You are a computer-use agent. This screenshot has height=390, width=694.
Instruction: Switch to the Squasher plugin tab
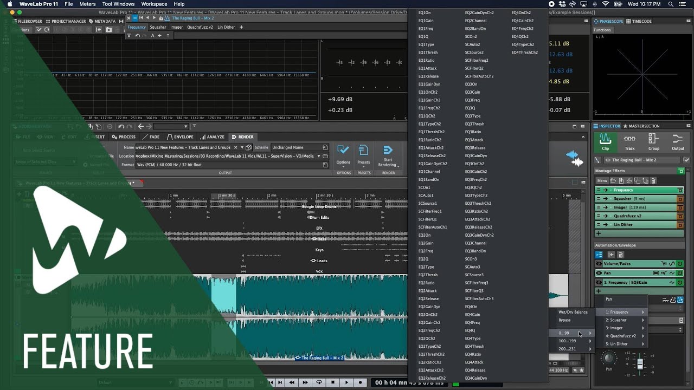pyautogui.click(x=158, y=27)
